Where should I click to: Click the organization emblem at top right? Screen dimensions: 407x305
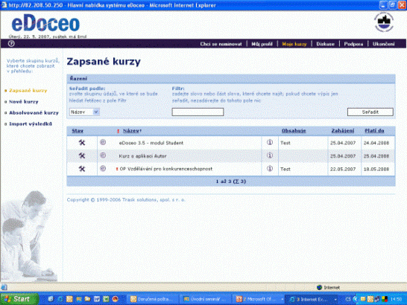[x=384, y=22]
